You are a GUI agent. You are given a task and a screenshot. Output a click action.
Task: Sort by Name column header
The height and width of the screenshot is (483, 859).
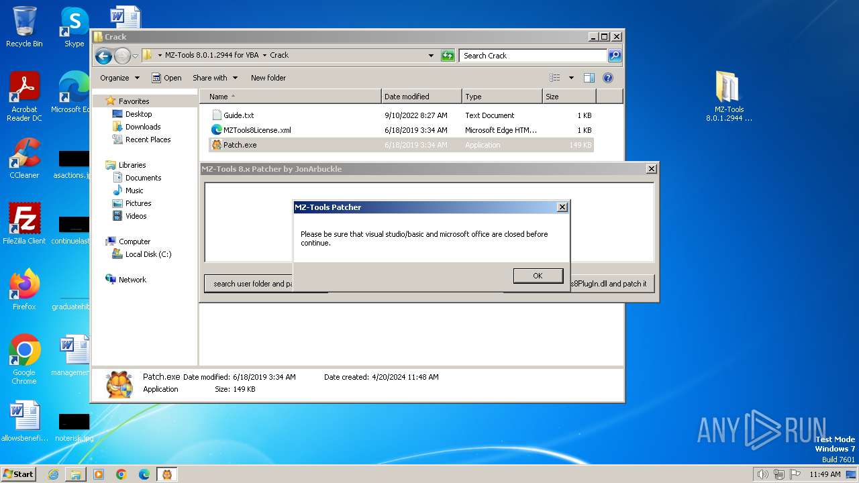291,97
